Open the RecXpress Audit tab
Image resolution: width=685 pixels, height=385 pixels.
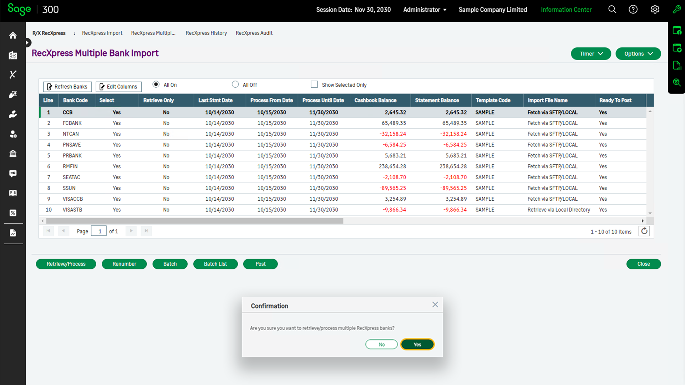point(254,33)
